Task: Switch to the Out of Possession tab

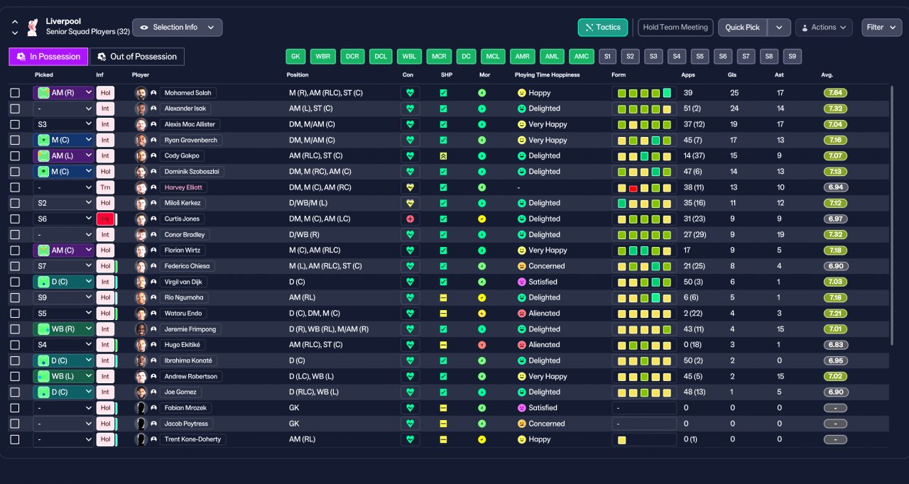Action: pos(137,57)
